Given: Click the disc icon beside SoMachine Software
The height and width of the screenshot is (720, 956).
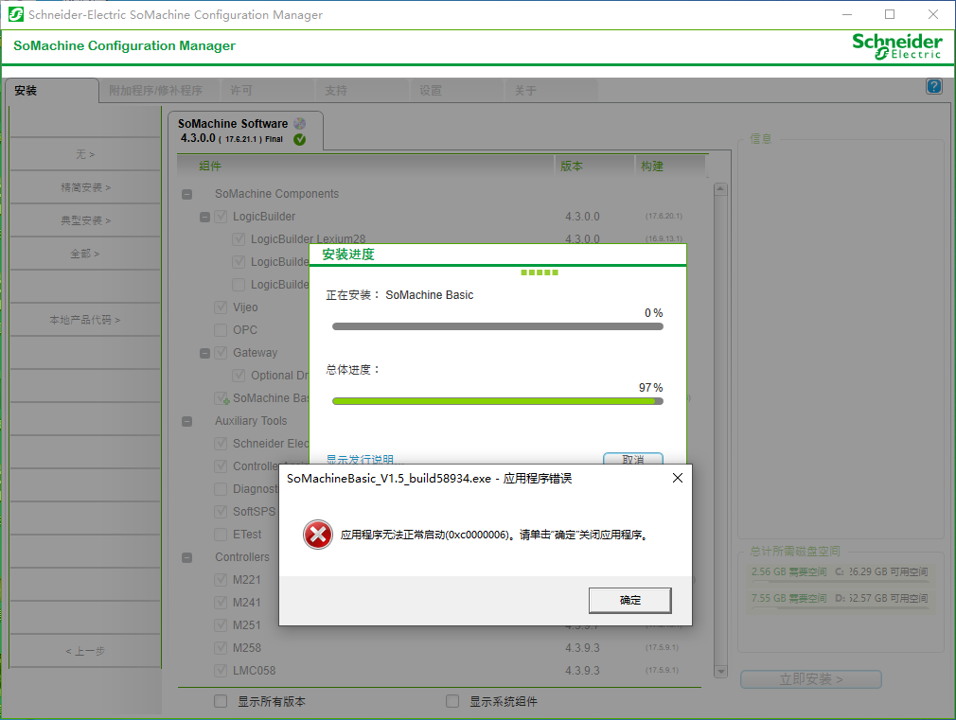Looking at the screenshot, I should (x=300, y=123).
